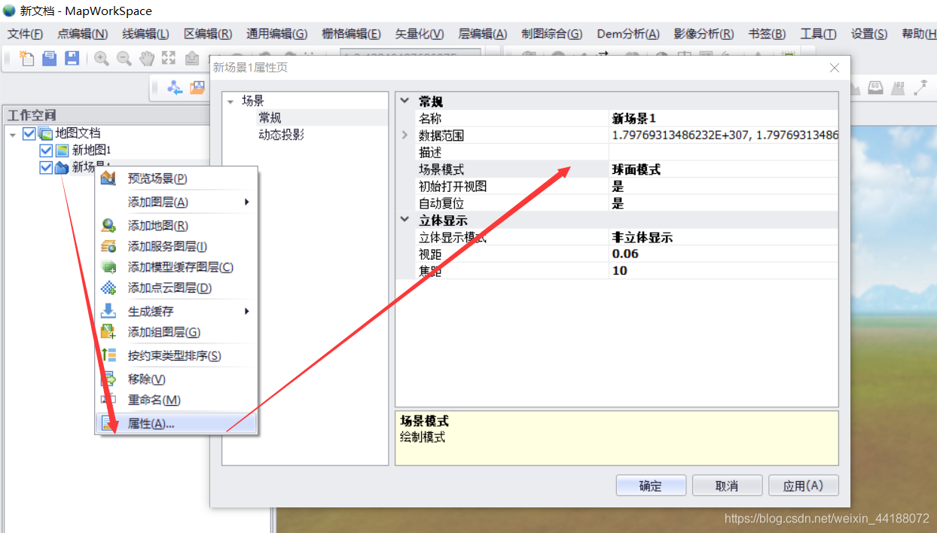The height and width of the screenshot is (533, 937).
Task: Open the 工具(T) menu
Action: 818,34
